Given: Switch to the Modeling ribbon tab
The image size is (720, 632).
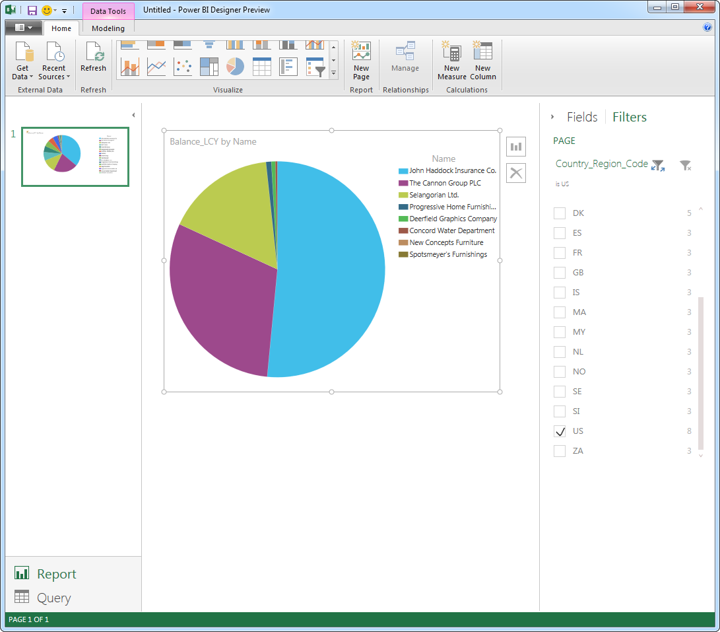Looking at the screenshot, I should tap(108, 28).
